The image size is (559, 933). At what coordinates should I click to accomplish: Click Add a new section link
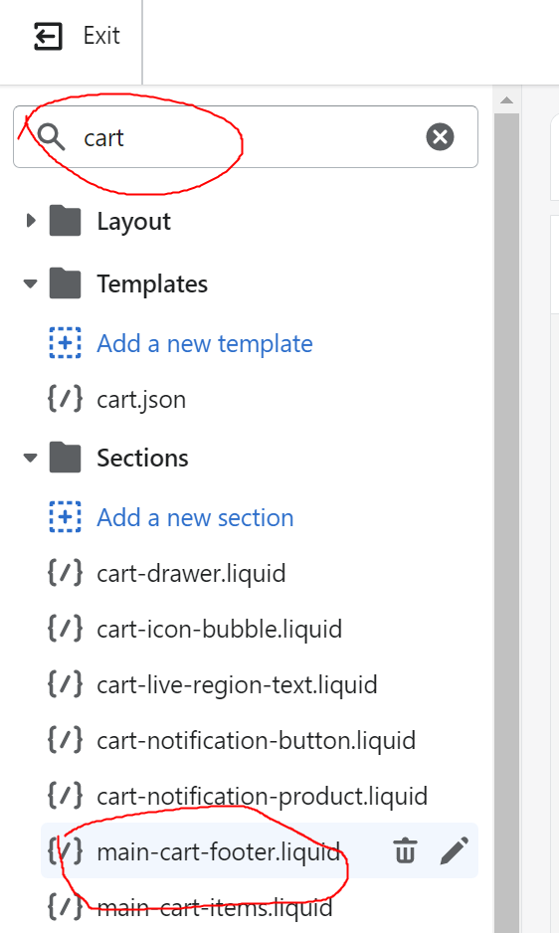[x=195, y=517]
